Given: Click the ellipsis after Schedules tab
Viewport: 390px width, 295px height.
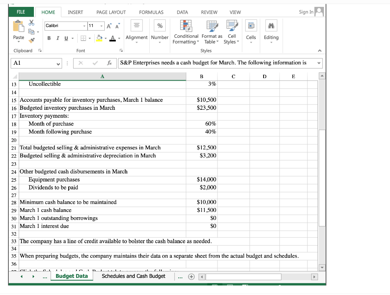Looking at the screenshot, I should [180, 277].
